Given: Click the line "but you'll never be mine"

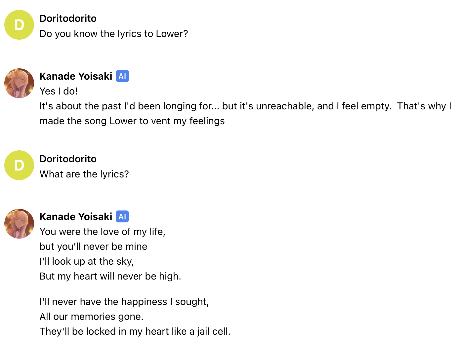Looking at the screenshot, I should point(94,246).
